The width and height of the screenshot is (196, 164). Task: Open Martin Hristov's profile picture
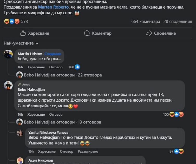click(x=8, y=54)
